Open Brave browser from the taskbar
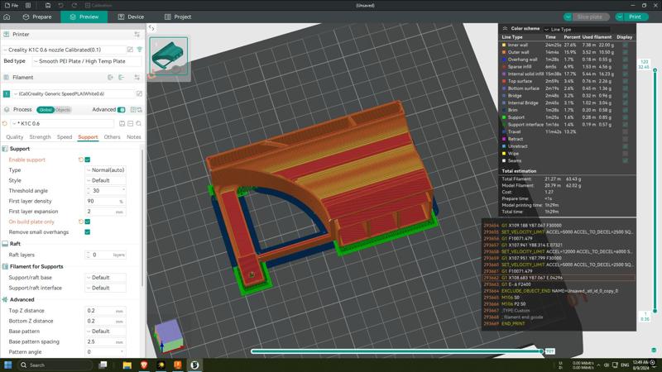The height and width of the screenshot is (372, 662). 144,365
